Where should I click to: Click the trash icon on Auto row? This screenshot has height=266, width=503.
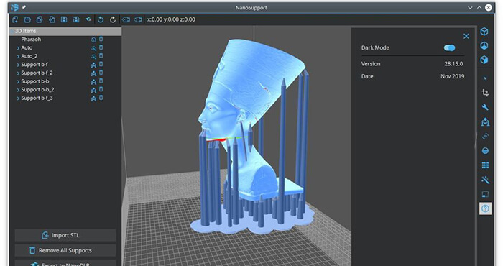click(101, 47)
